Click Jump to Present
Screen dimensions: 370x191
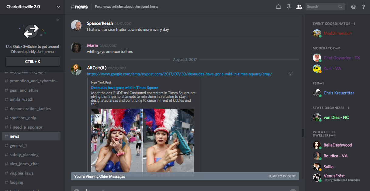282,176
